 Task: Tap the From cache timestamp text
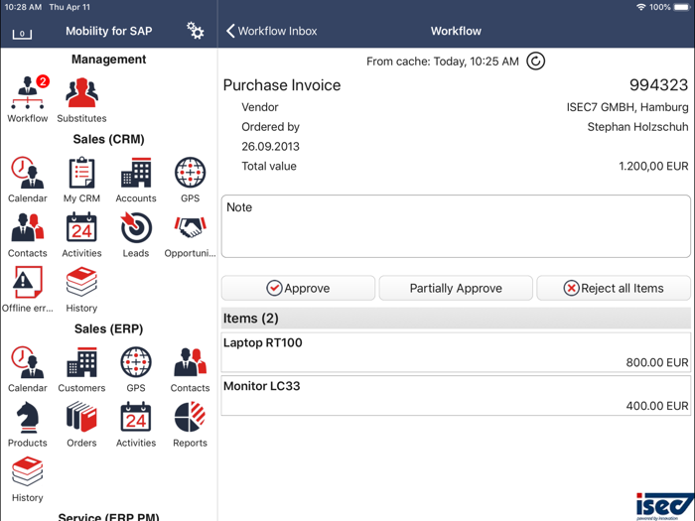coord(443,62)
